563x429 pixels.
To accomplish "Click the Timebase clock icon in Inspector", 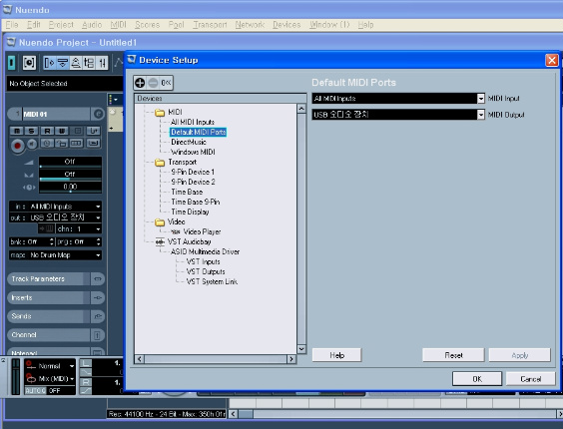I will [x=47, y=144].
